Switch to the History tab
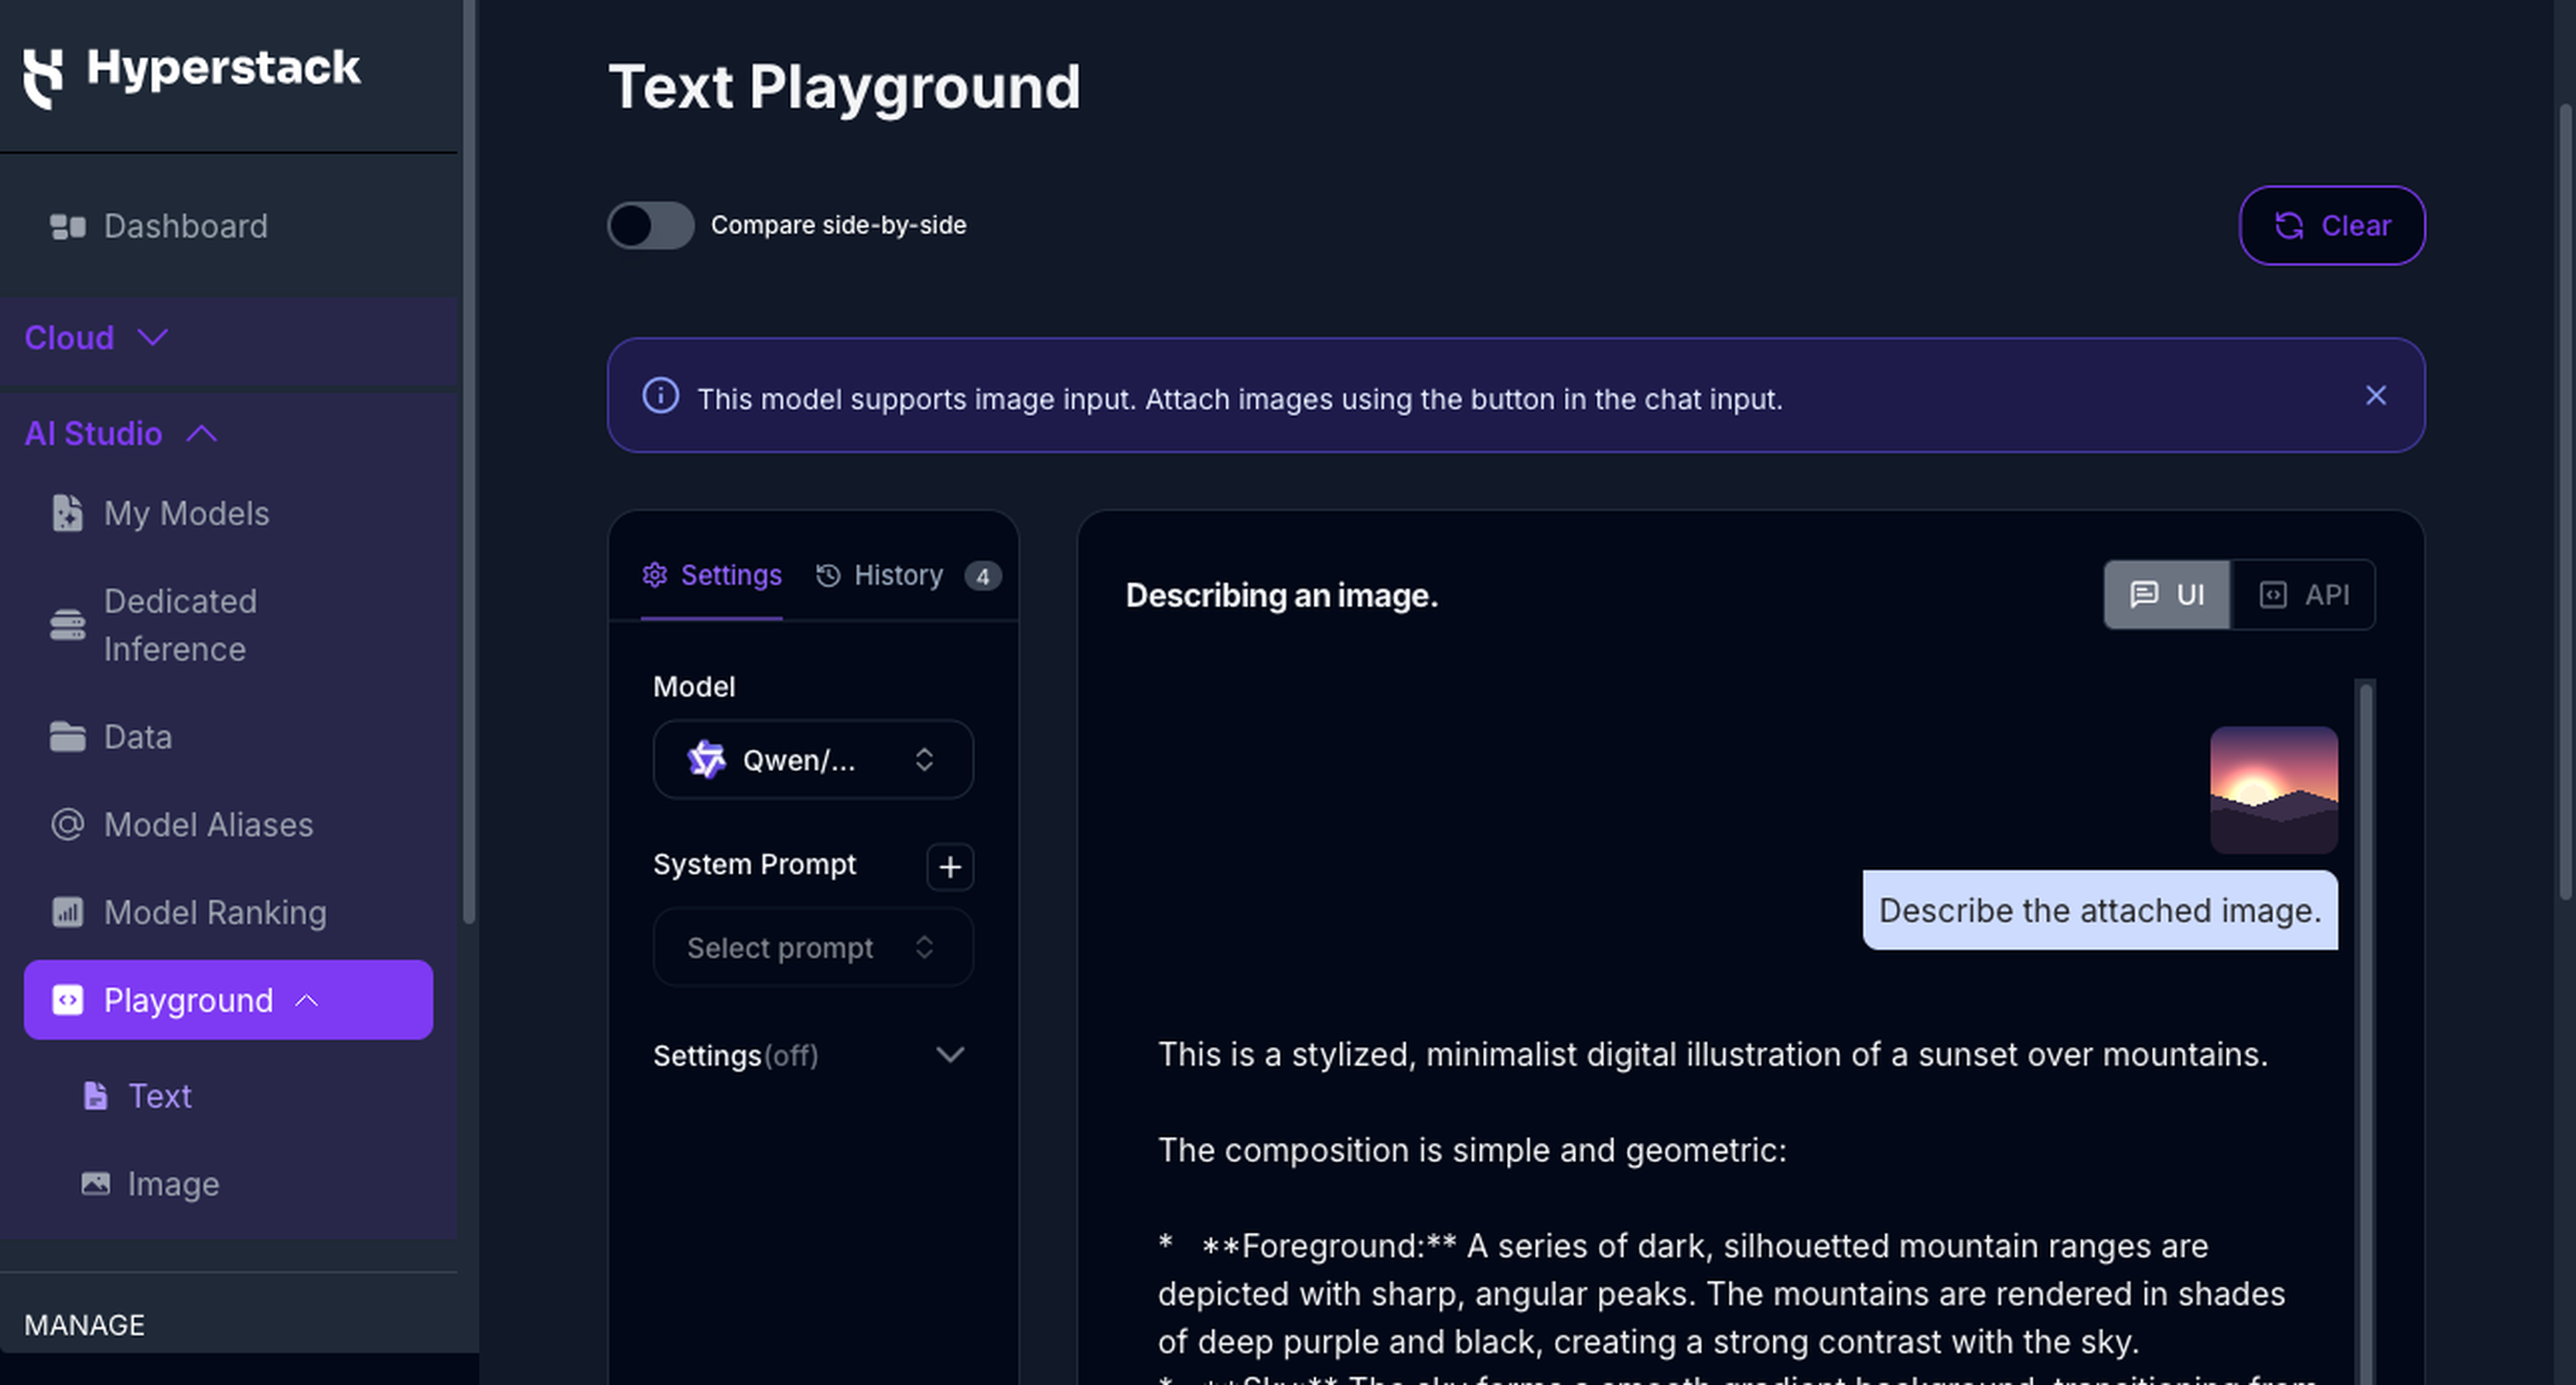 (x=909, y=575)
